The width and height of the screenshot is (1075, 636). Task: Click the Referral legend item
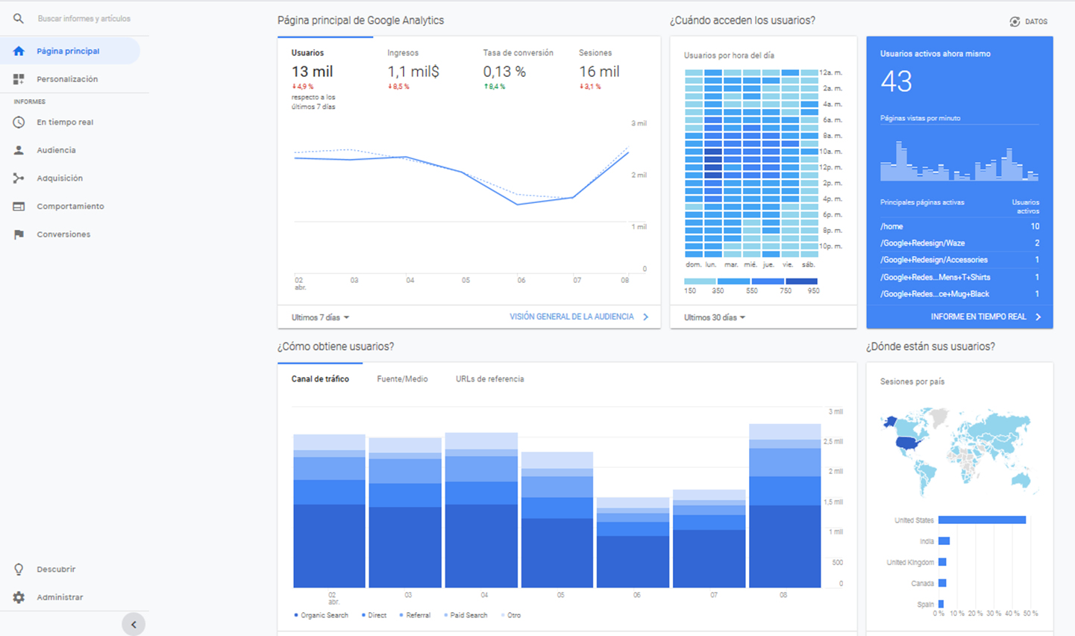415,616
